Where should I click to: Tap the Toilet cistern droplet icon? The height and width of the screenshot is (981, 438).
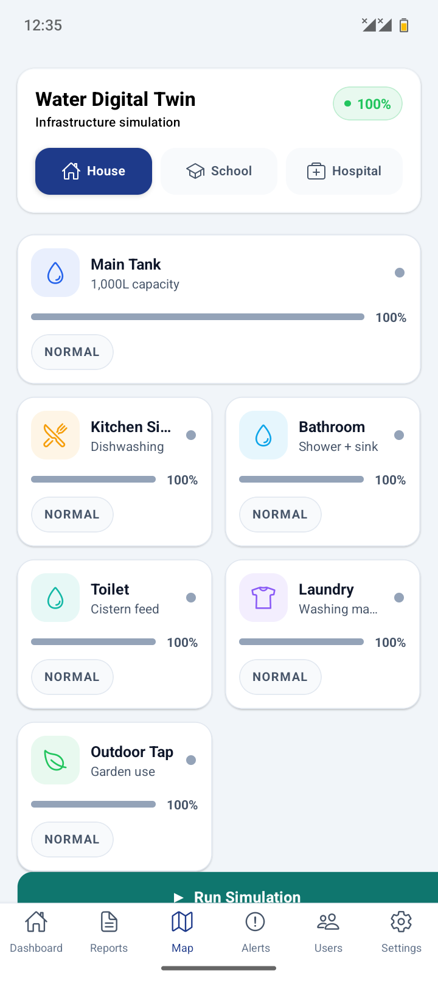[55, 598]
